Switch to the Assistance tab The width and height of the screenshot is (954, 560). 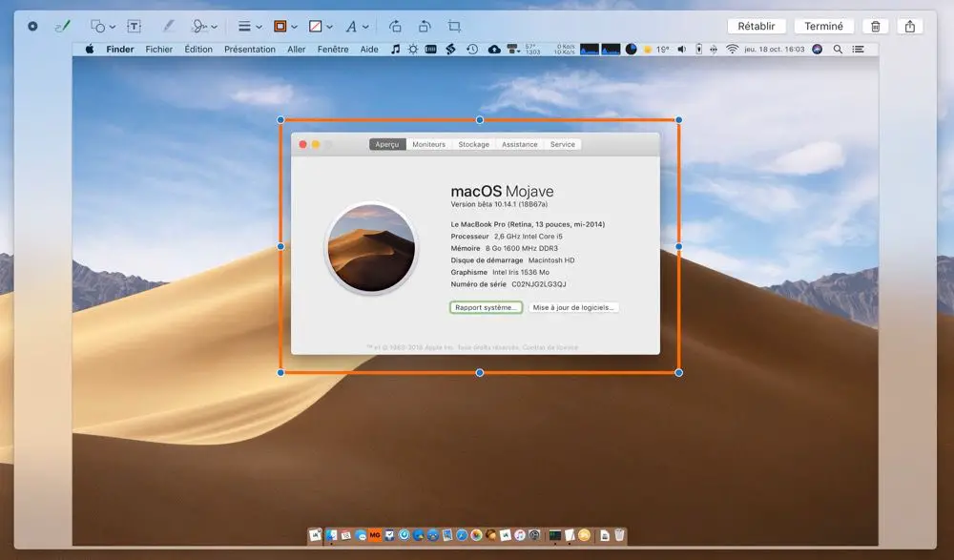click(520, 144)
